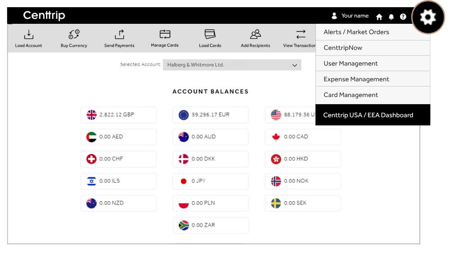Open User Management menu item

373,64
